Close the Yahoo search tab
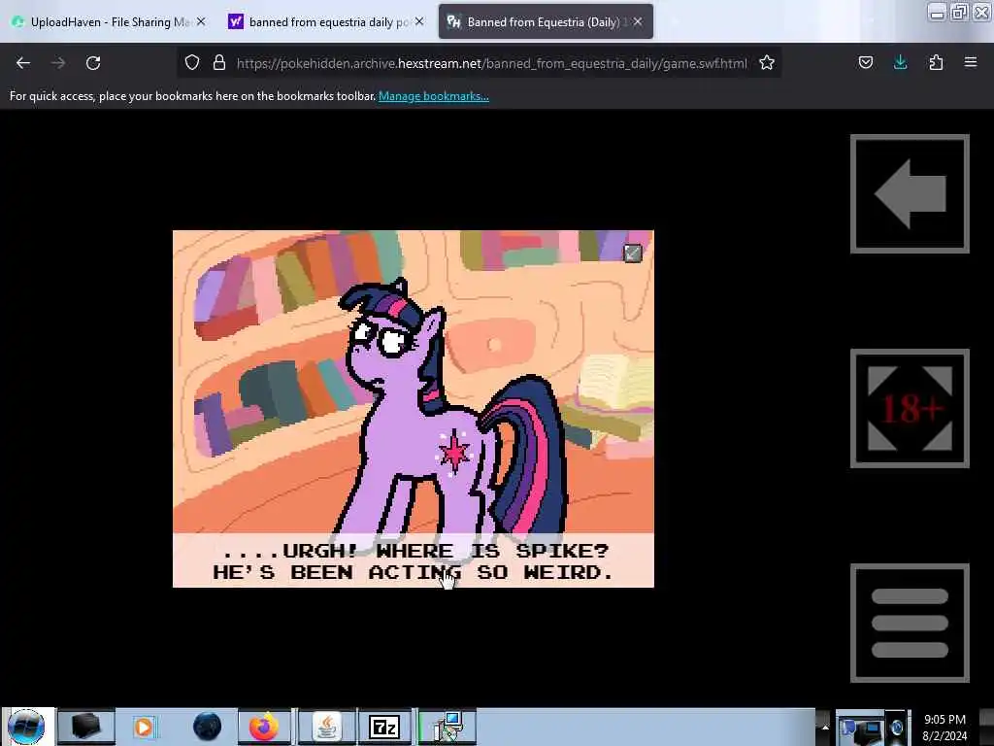 pyautogui.click(x=419, y=21)
